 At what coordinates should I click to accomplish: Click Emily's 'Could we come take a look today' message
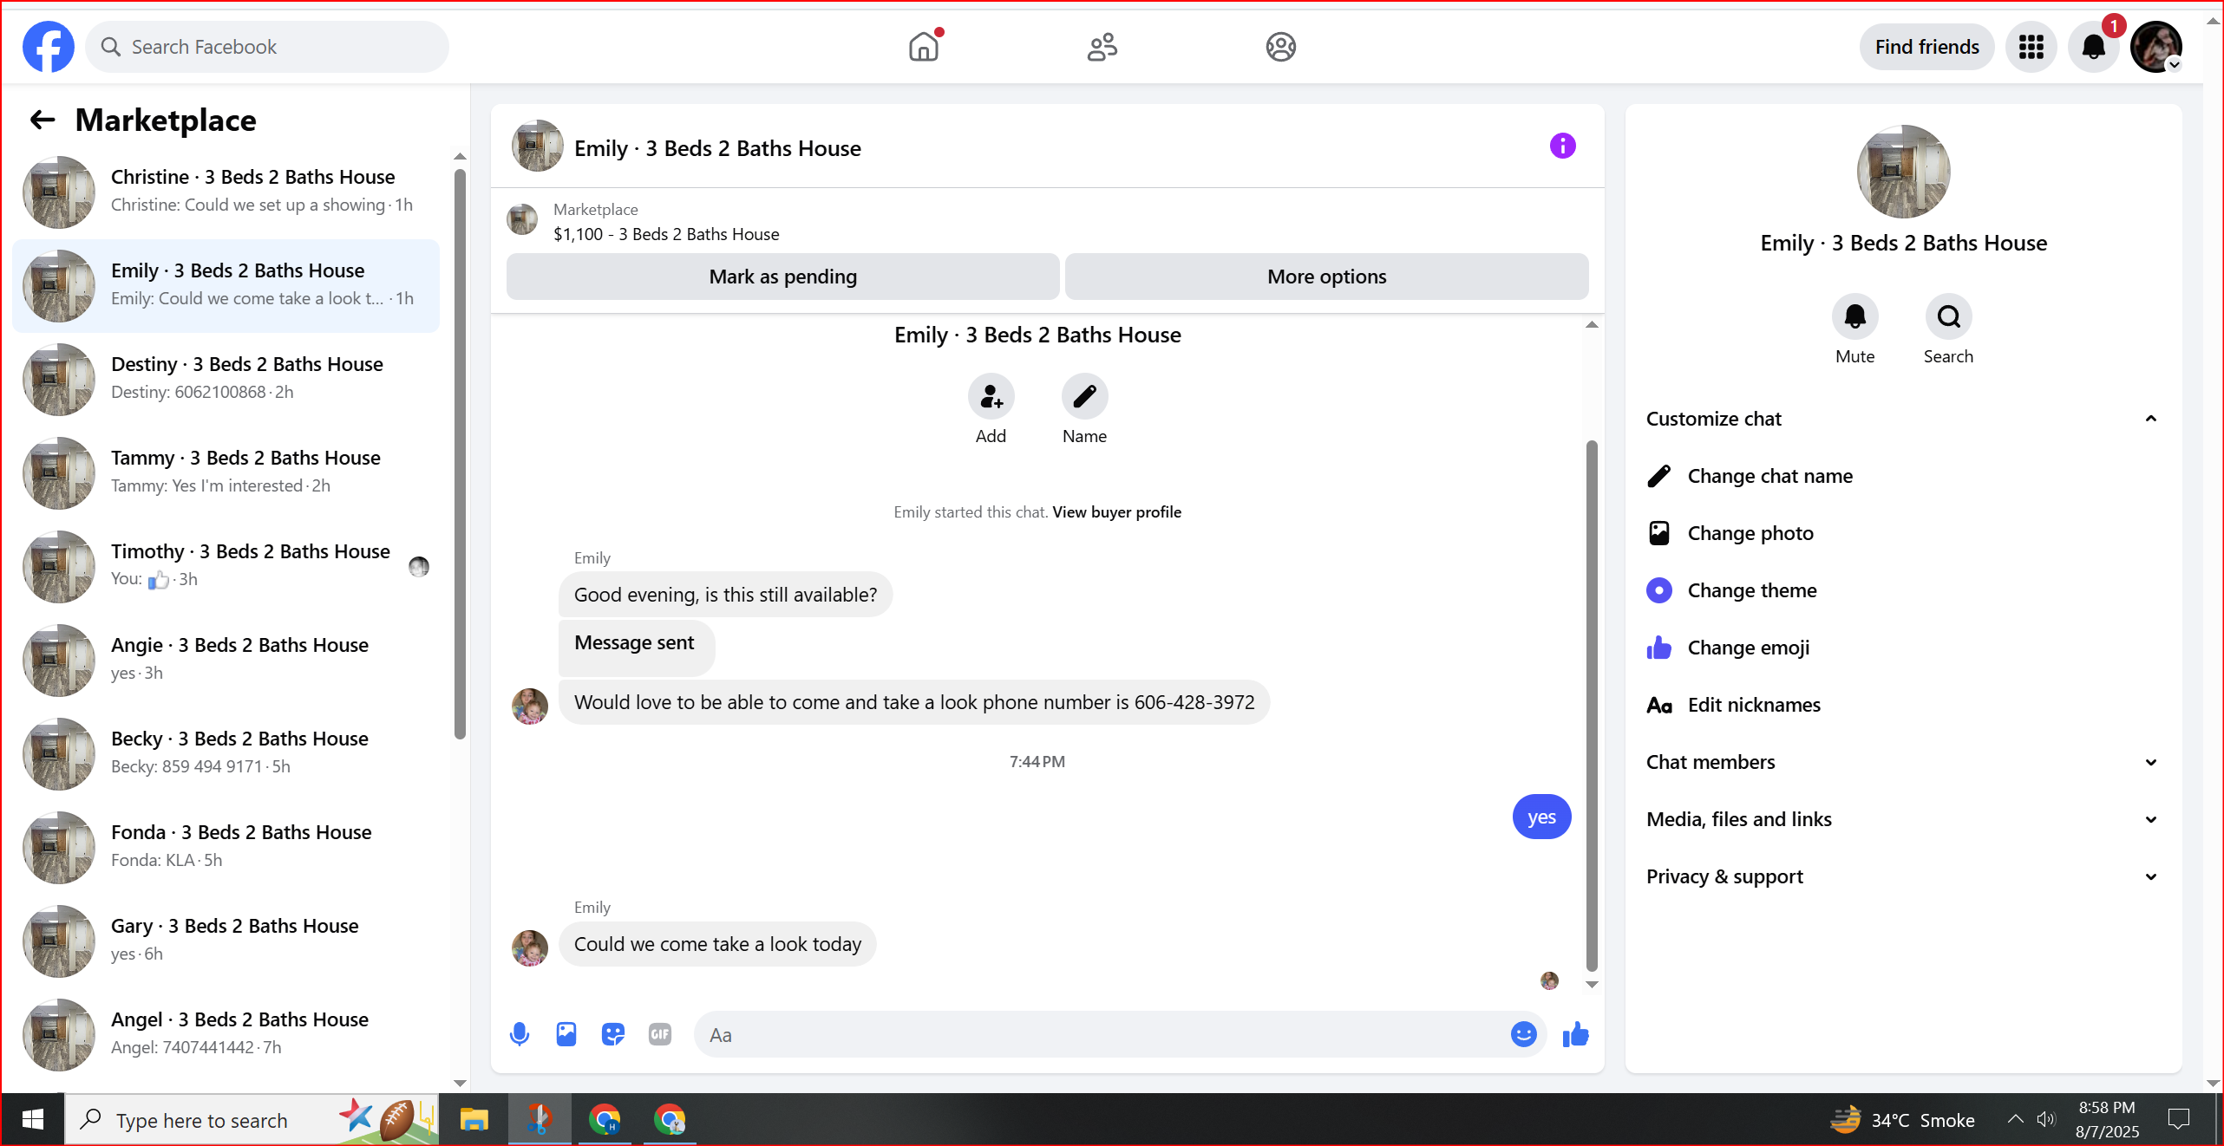point(717,944)
